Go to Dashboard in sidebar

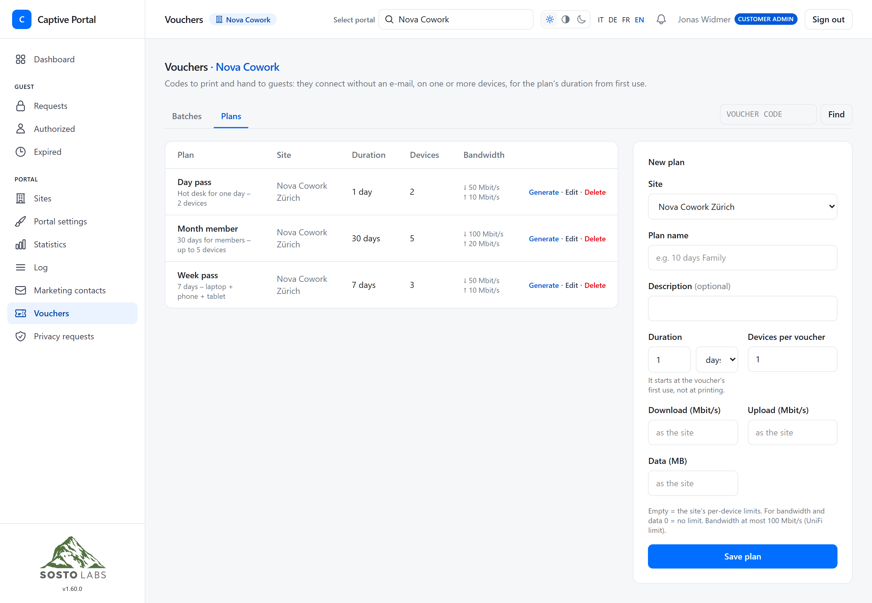(72, 59)
